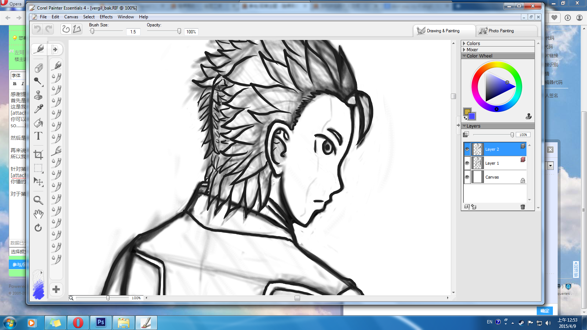
Task: Open the new layer options button
Action: [467, 207]
